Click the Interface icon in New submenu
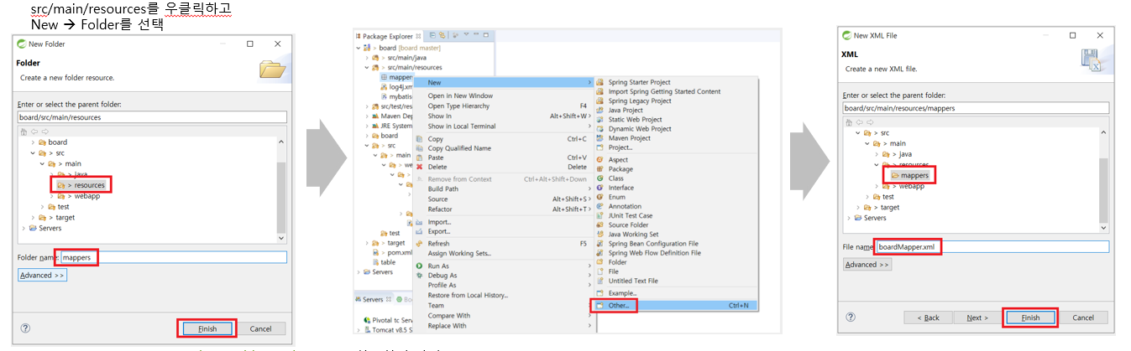This screenshot has width=1131, height=351. (600, 188)
